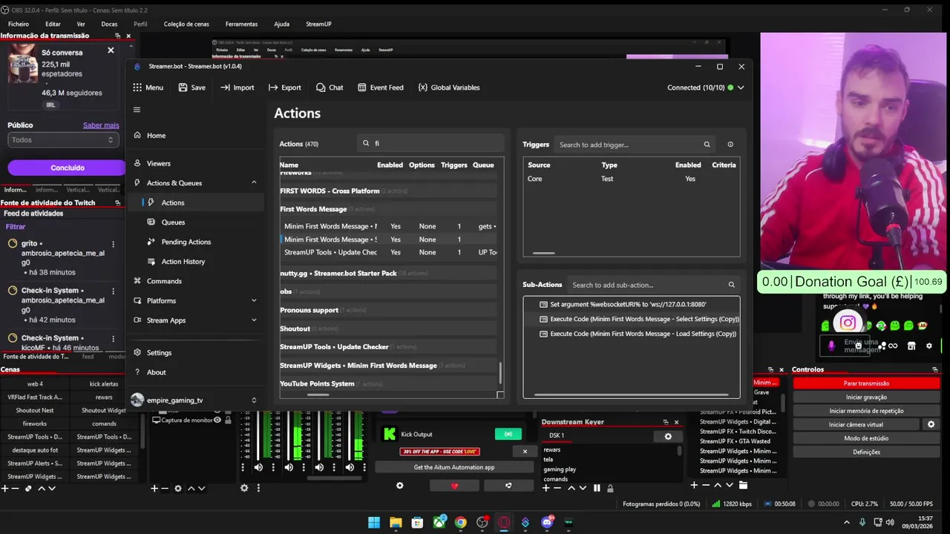Open the Xbox app on the taskbar
This screenshot has height=534, width=950.
point(439,522)
